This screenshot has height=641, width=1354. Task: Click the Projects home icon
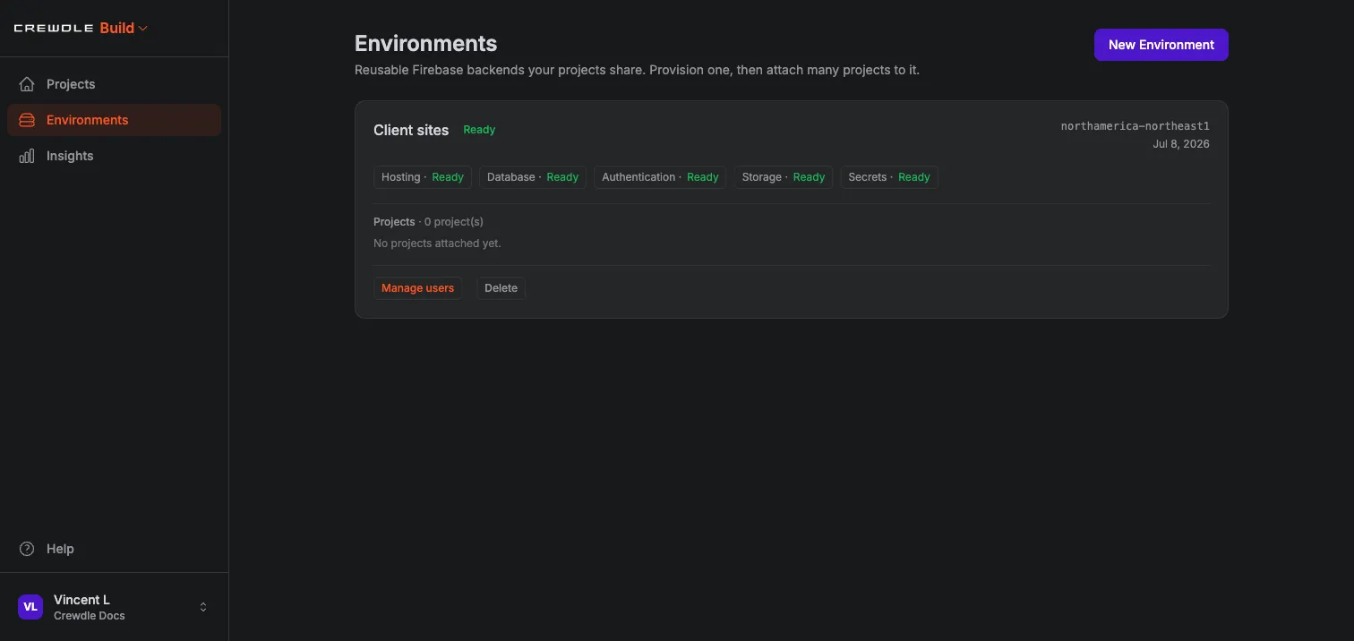click(27, 84)
